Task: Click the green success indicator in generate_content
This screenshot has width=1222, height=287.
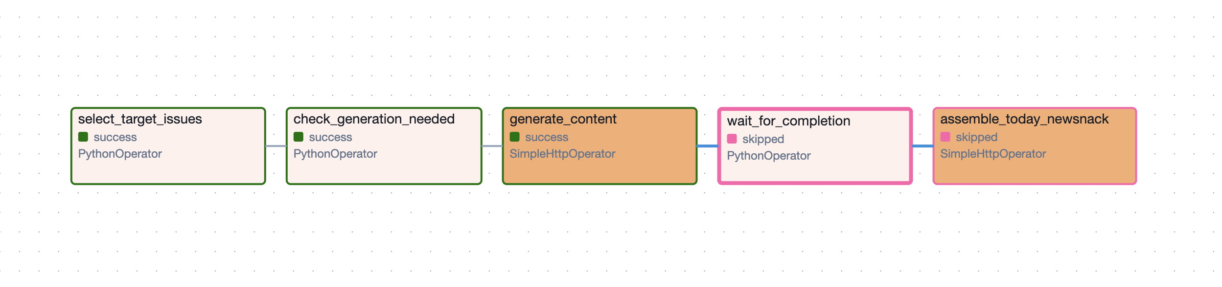Action: point(515,137)
